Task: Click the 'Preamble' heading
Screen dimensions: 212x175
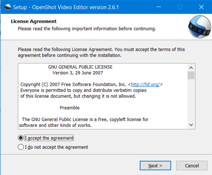Action: (x=70, y=108)
